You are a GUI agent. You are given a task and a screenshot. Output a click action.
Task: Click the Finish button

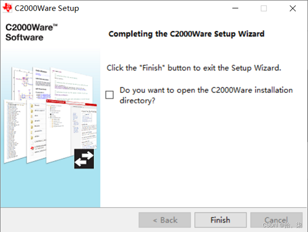(220, 220)
